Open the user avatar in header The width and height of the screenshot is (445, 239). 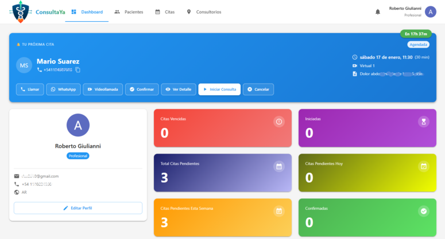point(430,12)
